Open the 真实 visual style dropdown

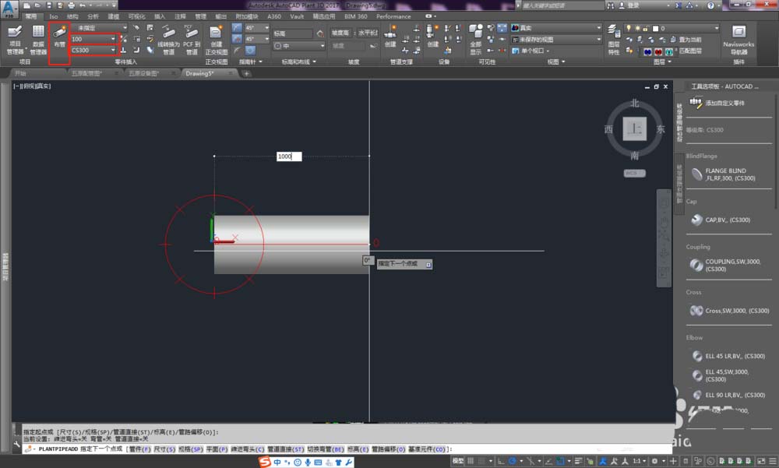[598, 28]
